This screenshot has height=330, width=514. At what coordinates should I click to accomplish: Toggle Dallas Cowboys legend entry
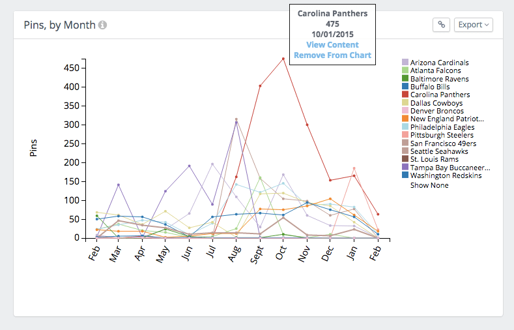(x=433, y=103)
